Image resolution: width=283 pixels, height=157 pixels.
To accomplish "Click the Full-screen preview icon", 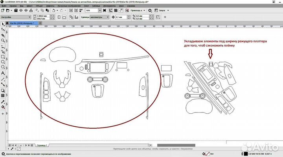I will (105, 11).
